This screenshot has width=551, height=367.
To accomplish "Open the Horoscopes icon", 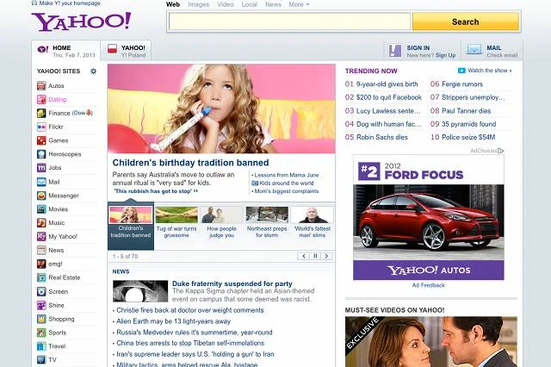I will [x=41, y=154].
